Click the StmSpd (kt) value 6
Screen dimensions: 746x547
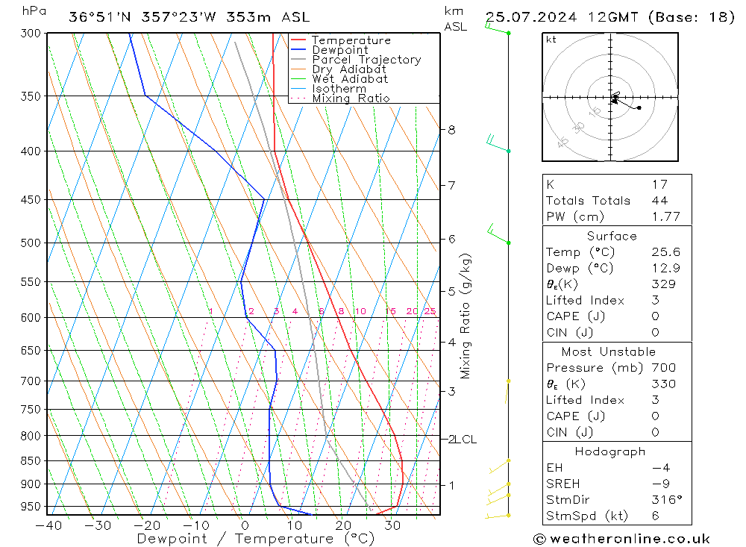[x=656, y=516]
